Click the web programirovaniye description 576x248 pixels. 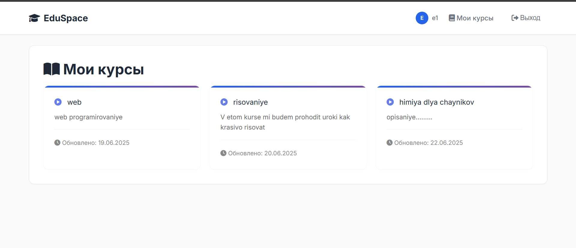[x=89, y=117]
